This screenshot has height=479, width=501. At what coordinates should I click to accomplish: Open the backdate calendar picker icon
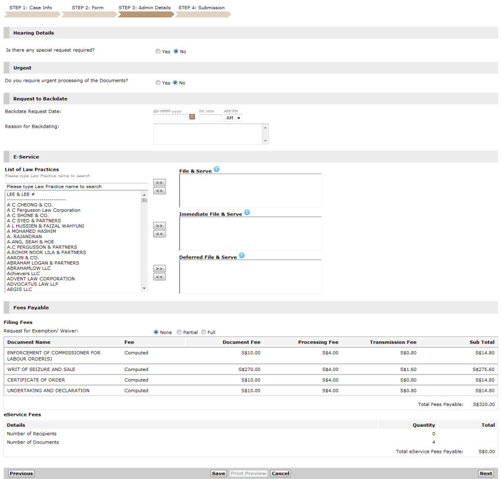point(192,117)
